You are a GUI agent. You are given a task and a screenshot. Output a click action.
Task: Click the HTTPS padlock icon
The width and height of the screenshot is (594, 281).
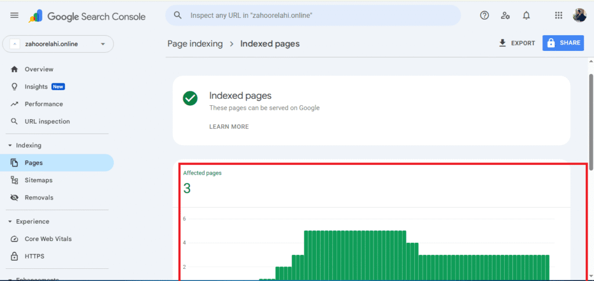pos(15,256)
